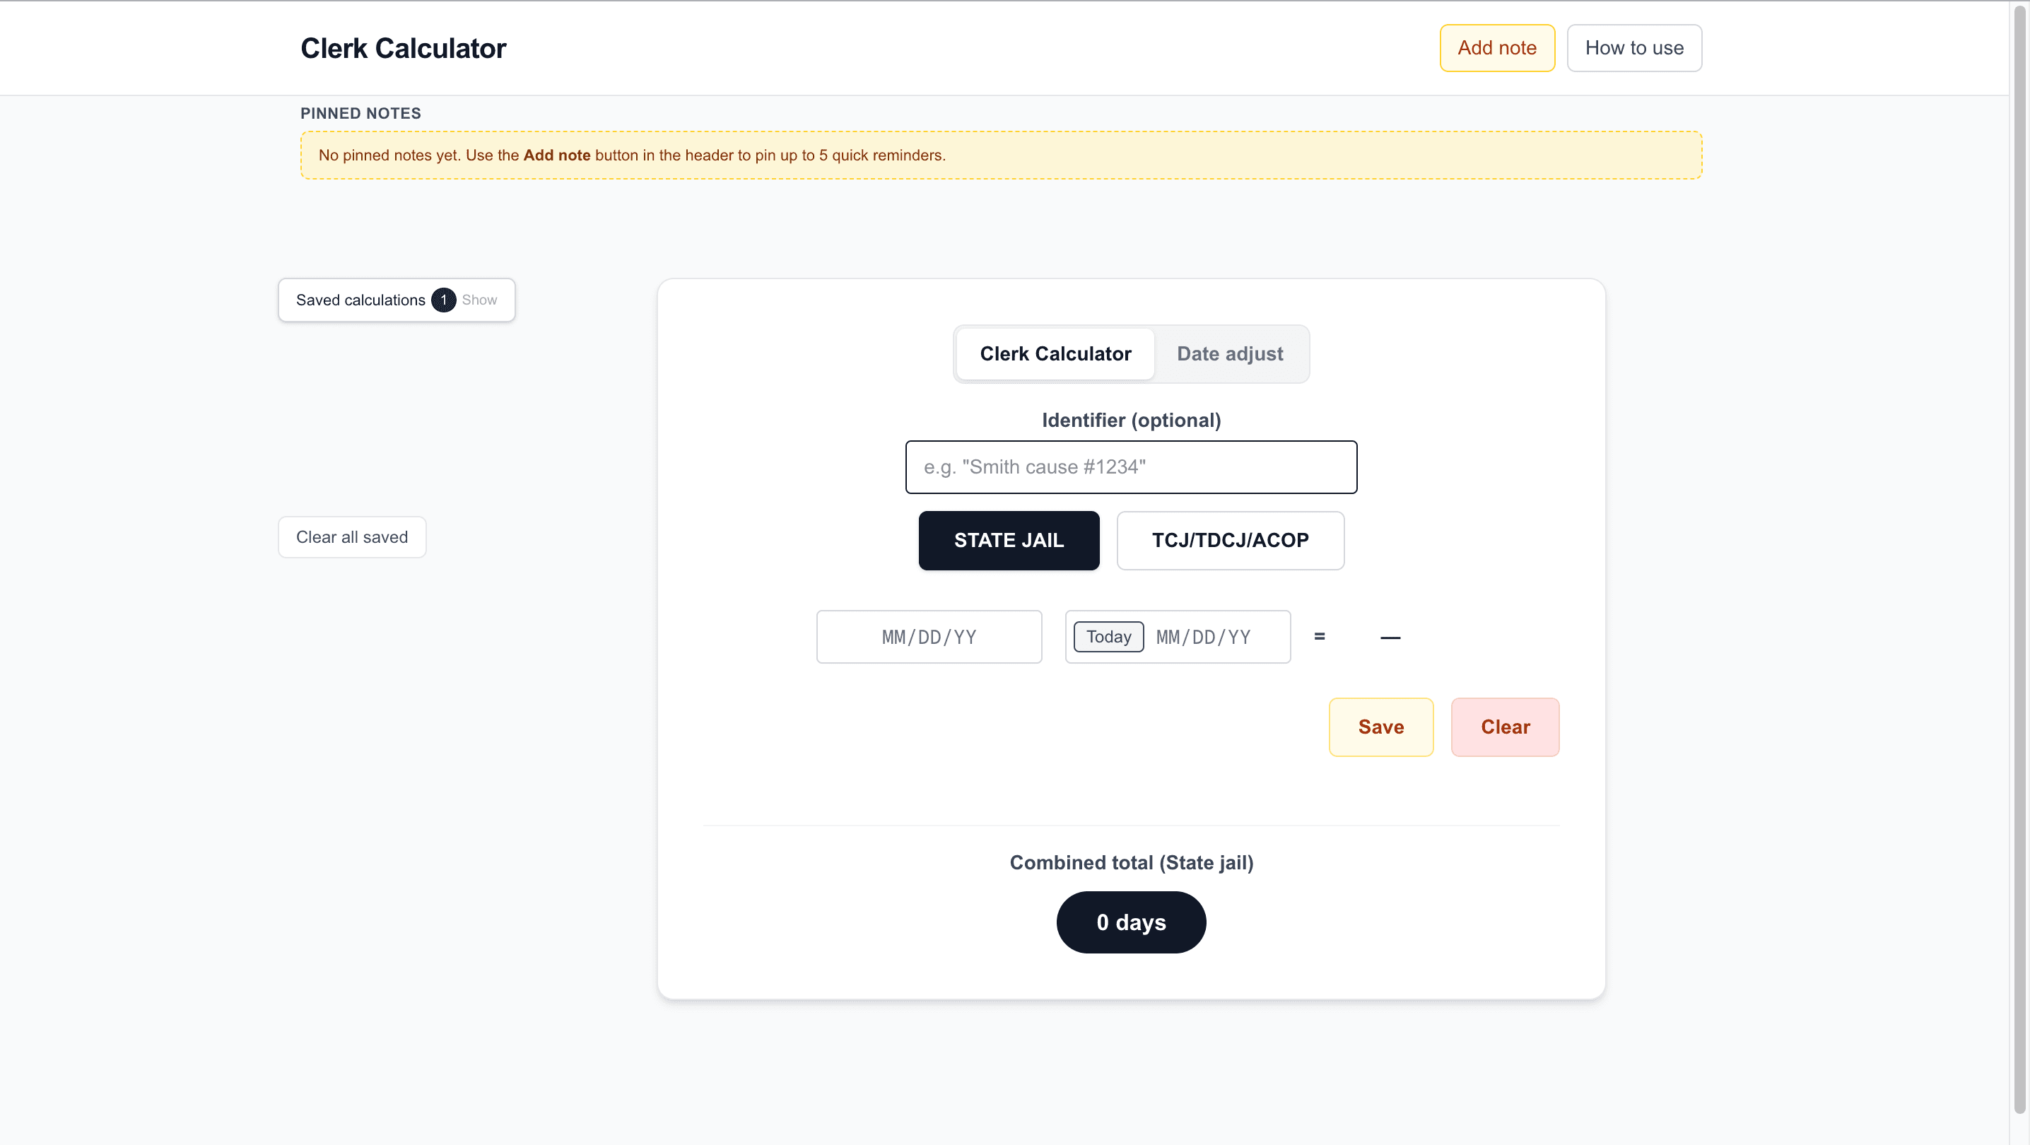
Task: Select STATE JAIL mode
Action: click(x=1009, y=541)
